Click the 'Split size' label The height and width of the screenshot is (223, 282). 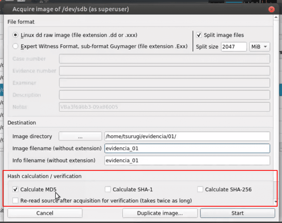(x=207, y=47)
